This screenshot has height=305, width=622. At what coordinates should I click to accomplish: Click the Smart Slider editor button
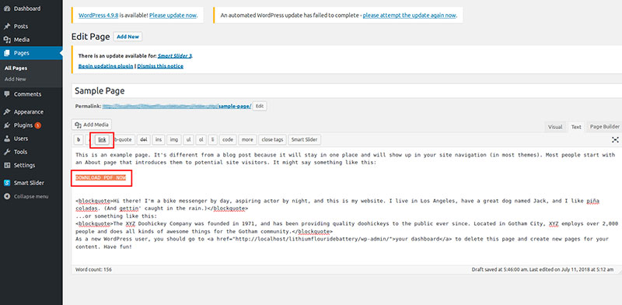tap(304, 140)
